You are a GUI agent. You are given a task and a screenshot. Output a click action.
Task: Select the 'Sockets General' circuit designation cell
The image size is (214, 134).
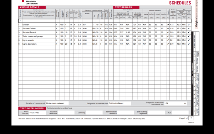coord(39,33)
